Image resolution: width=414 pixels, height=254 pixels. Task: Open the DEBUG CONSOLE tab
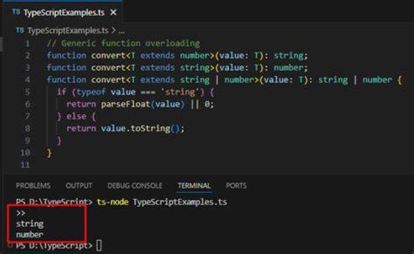[x=135, y=186]
